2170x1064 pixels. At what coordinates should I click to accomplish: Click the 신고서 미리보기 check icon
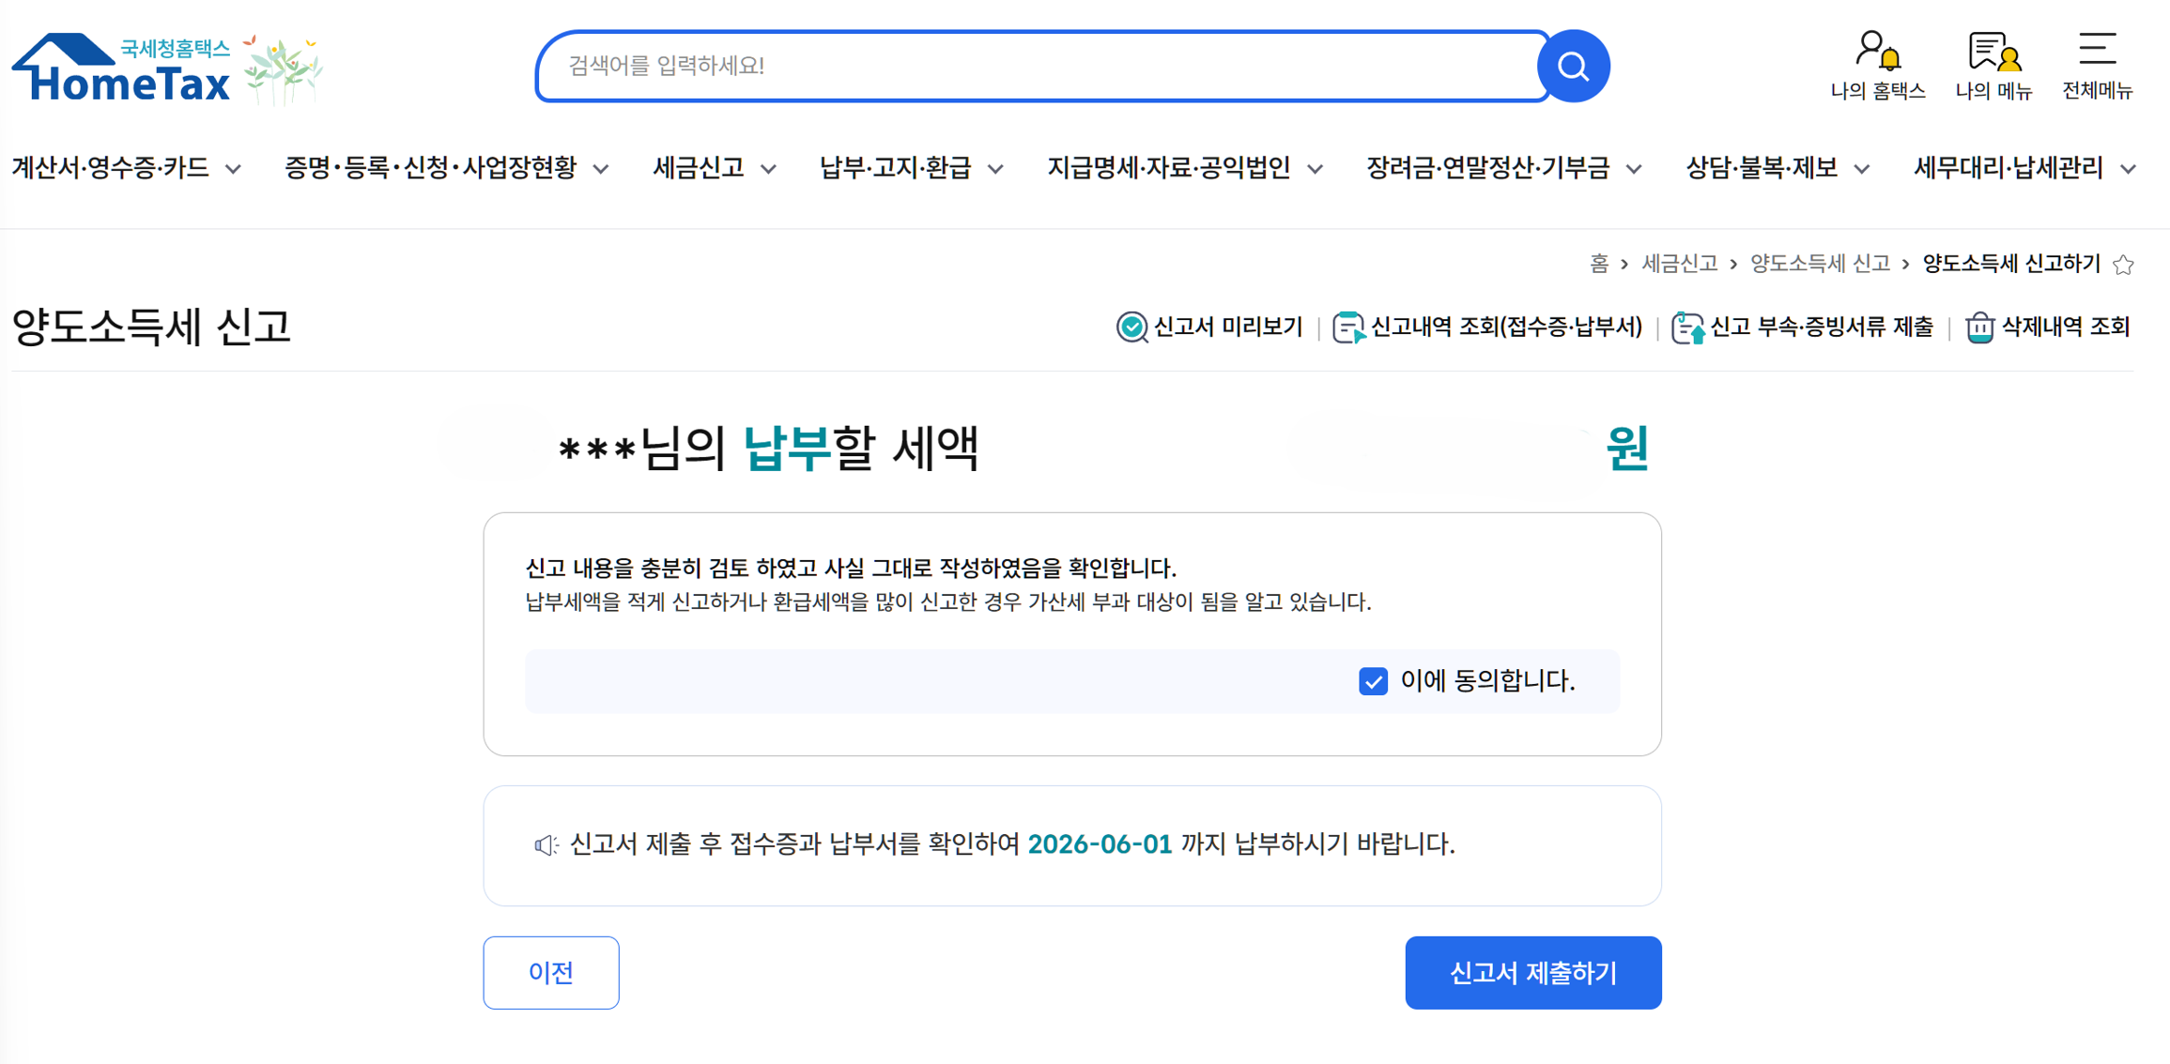[1131, 327]
